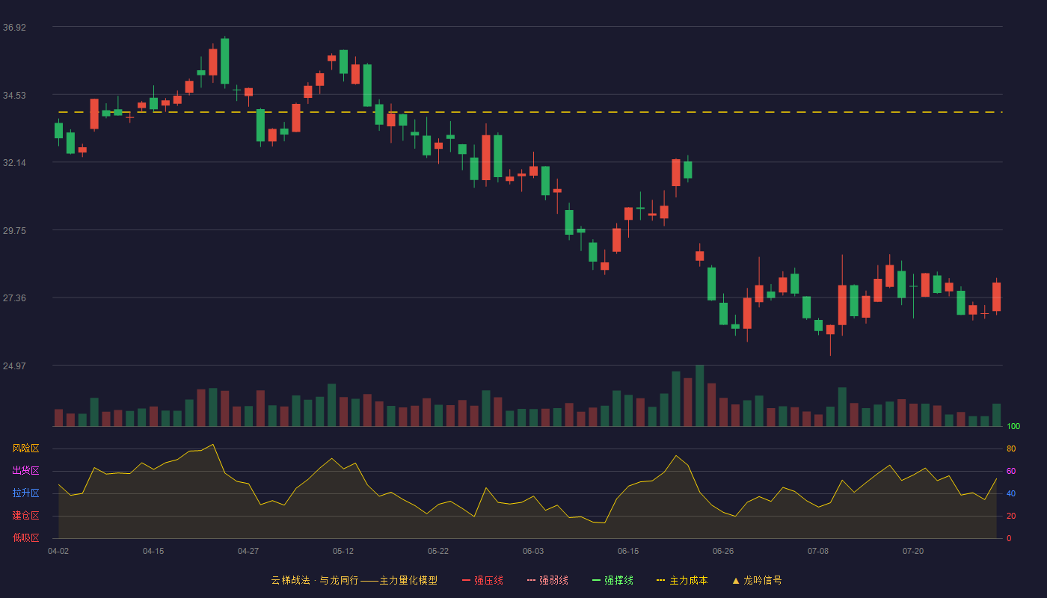Select the 低吸区 zone label
Viewport: 1047px width, 598px height.
(25, 538)
